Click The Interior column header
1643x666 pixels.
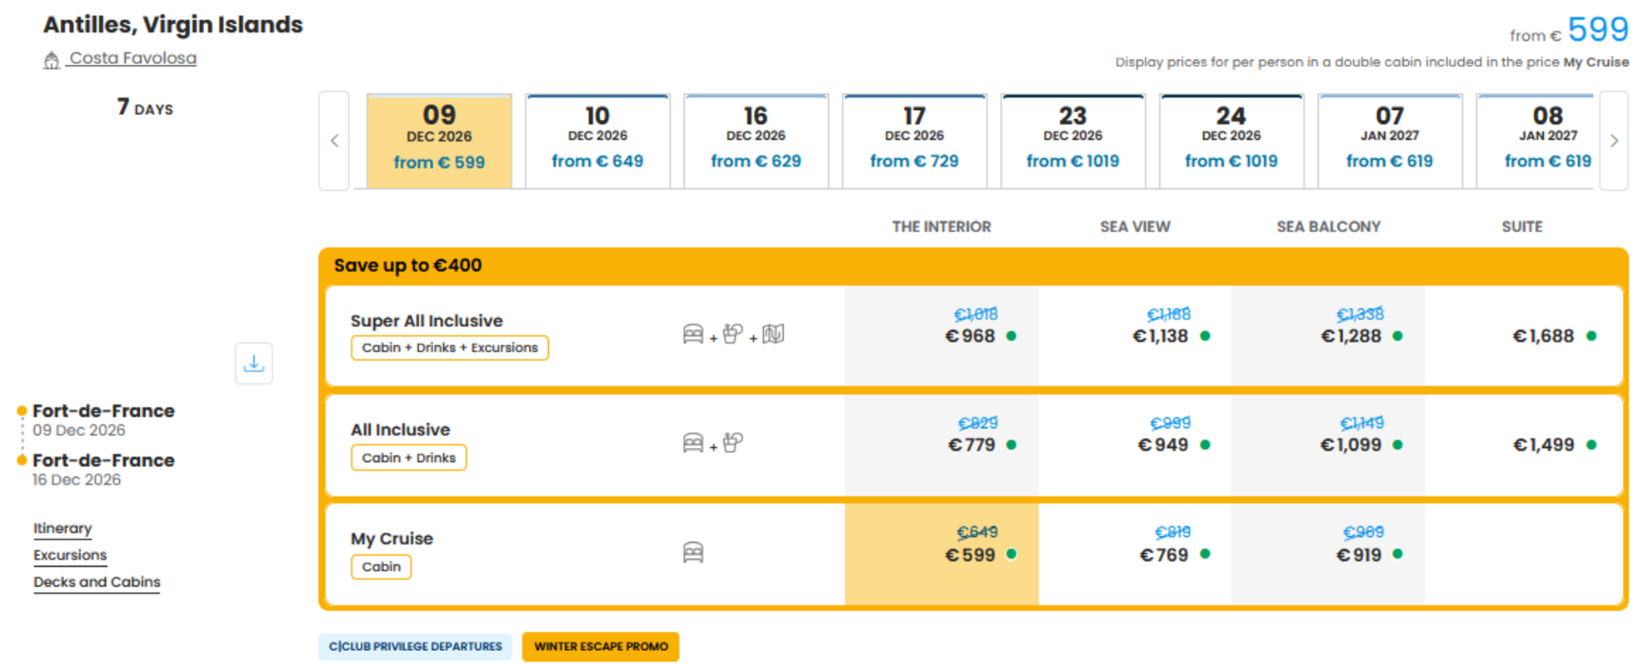941,226
